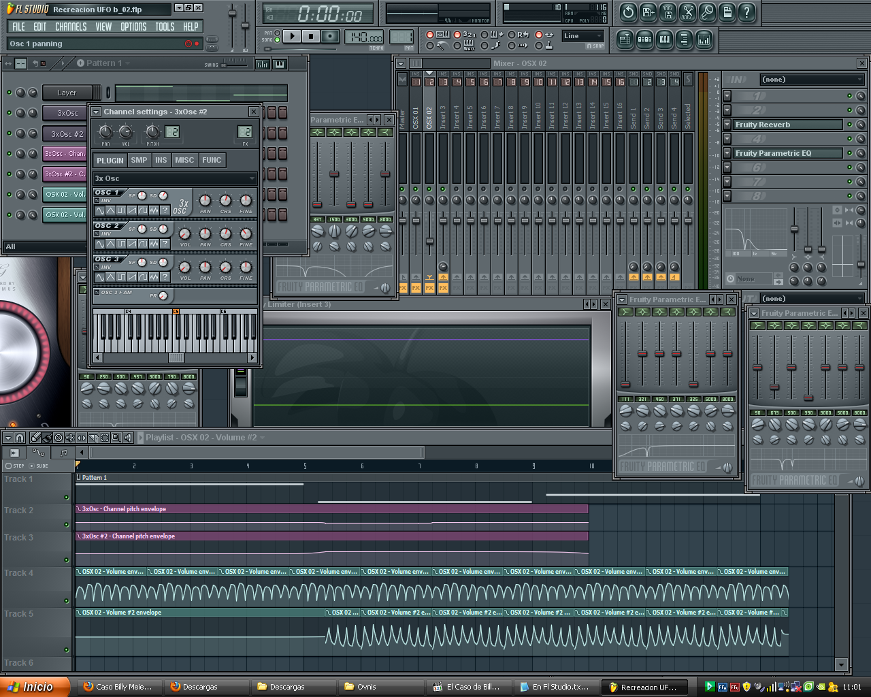Open graph editor in step sequencer
Screen dimensions: 871x697
[x=262, y=64]
